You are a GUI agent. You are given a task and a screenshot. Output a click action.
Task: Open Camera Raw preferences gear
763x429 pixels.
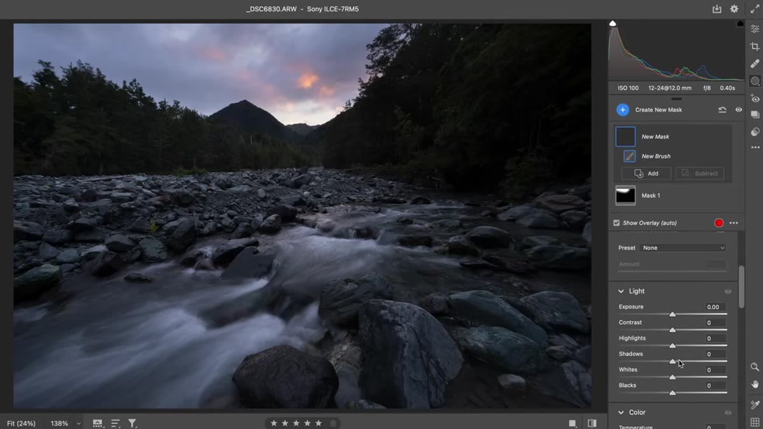point(734,9)
